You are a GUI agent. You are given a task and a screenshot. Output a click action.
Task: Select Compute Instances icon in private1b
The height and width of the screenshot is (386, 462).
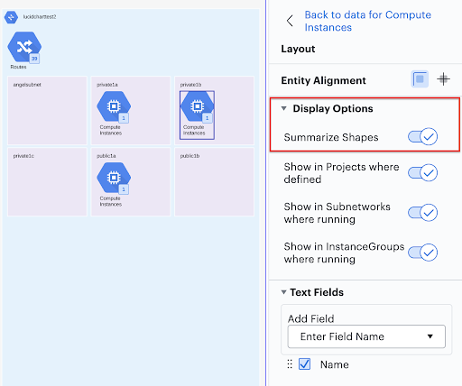tap(197, 106)
